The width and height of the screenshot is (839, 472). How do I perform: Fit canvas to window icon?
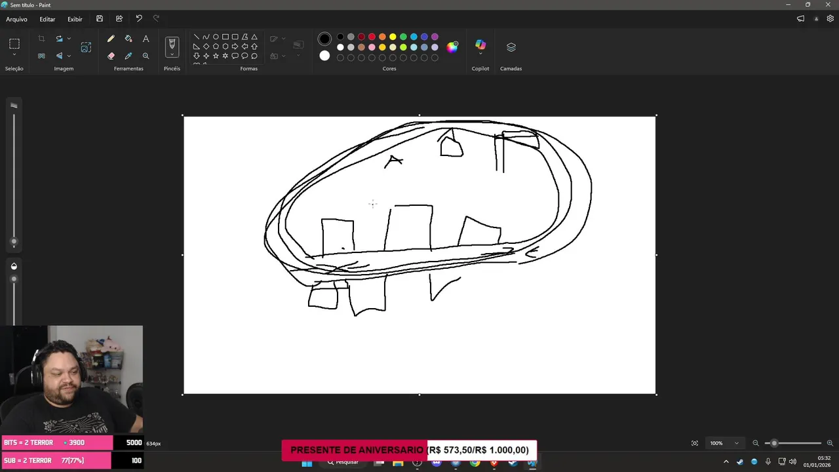[x=695, y=443]
